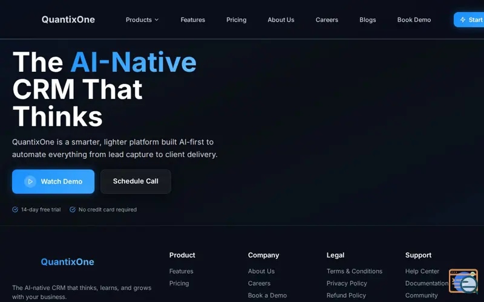Open Careers under the Company footer heading
The height and width of the screenshot is (302, 484).
[259, 283]
